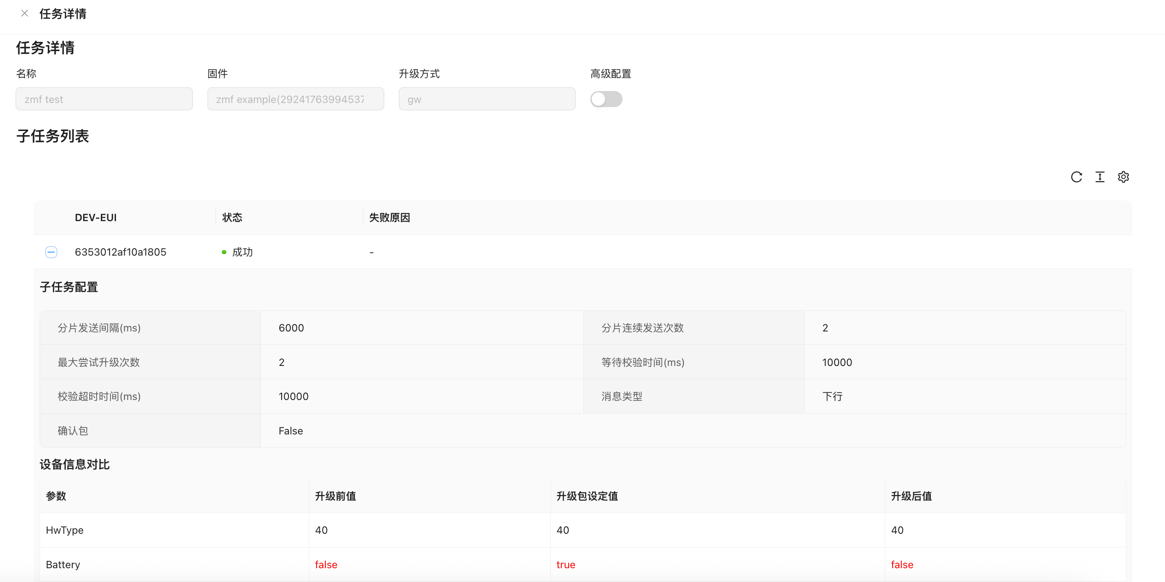Click the 成功 status indicator
This screenshot has height=582, width=1165.
click(238, 252)
